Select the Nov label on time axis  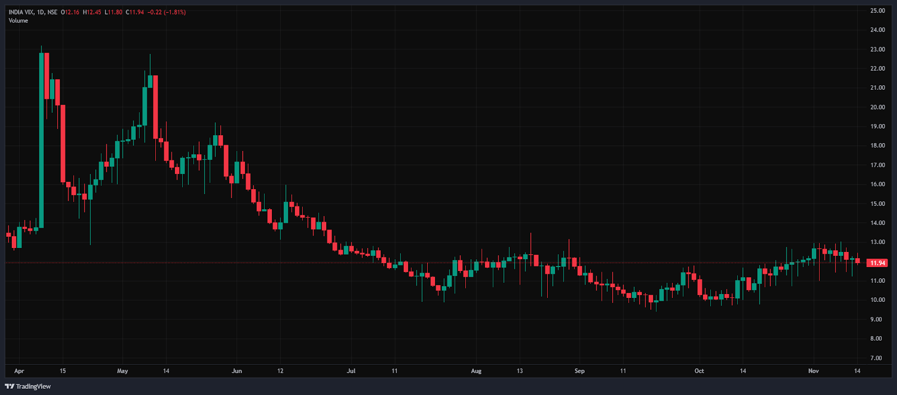[x=813, y=371]
